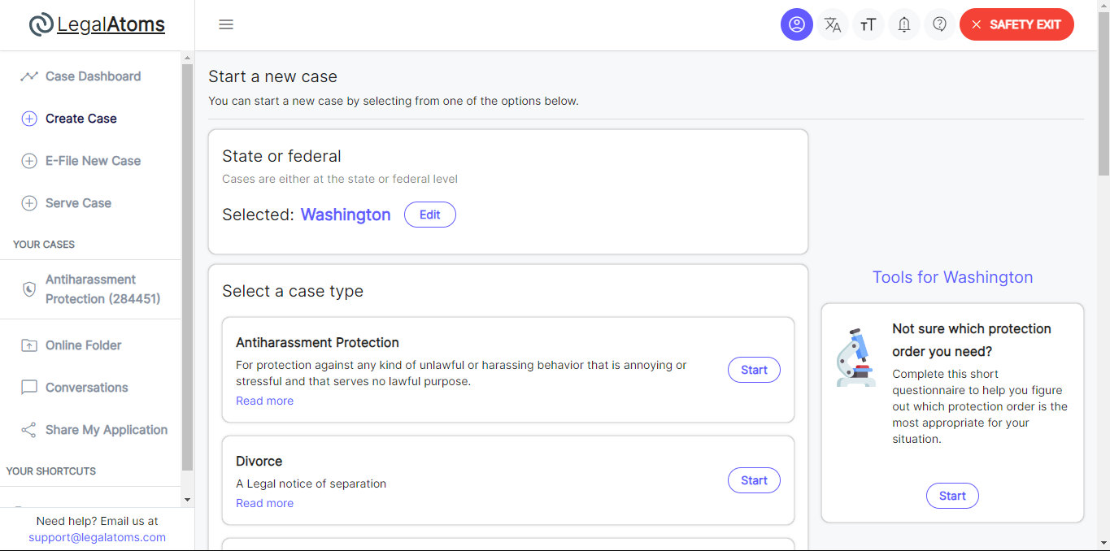
Task: Click the LegalAtoms logo
Action: (x=97, y=25)
